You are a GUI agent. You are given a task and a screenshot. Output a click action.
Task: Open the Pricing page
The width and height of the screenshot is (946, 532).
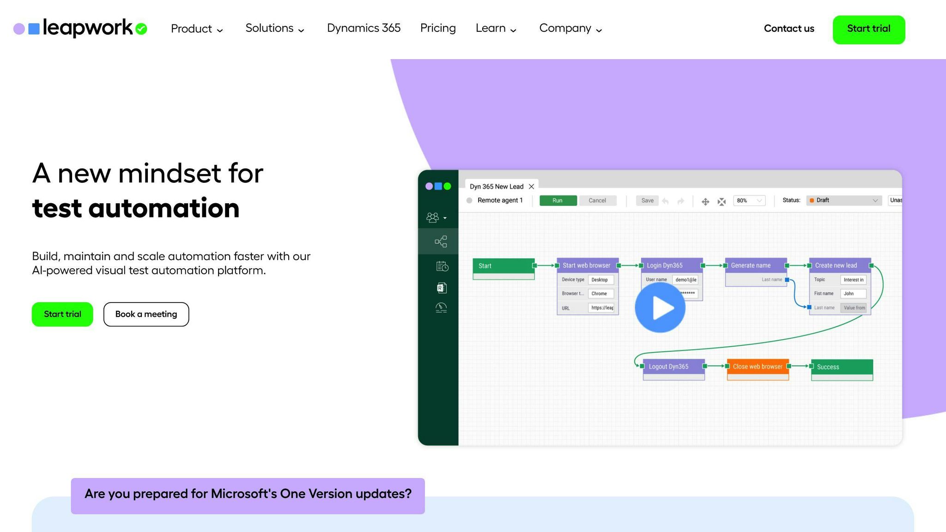coord(438,28)
